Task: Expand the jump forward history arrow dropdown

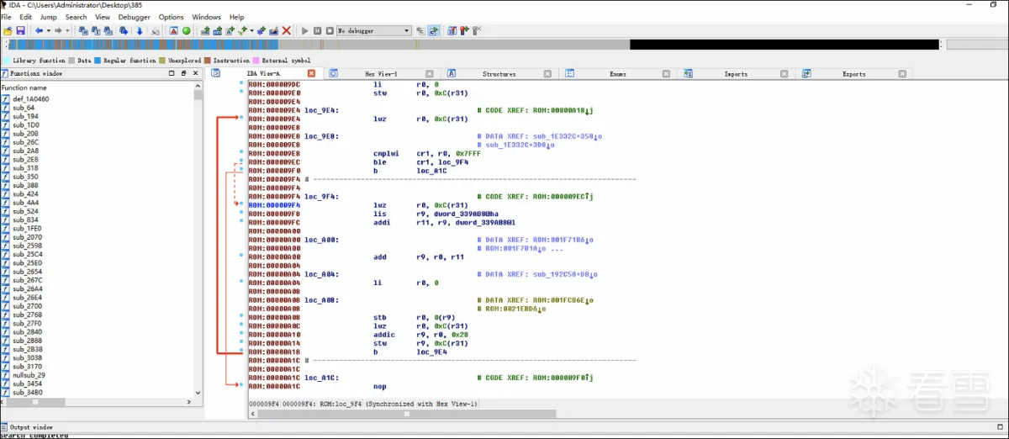Action: point(68,31)
